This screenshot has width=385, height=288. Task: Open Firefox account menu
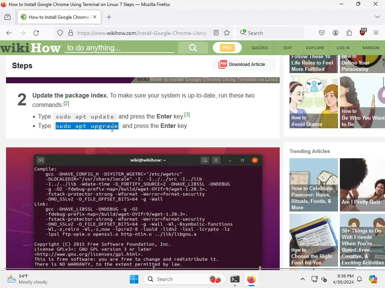pos(335,33)
